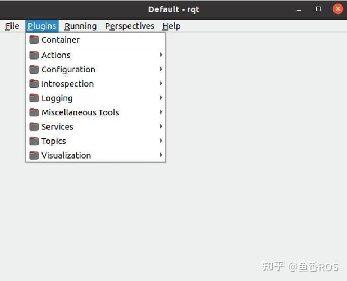Choose the Logging menu entry
Screen dimensions: 347x281
click(x=57, y=98)
